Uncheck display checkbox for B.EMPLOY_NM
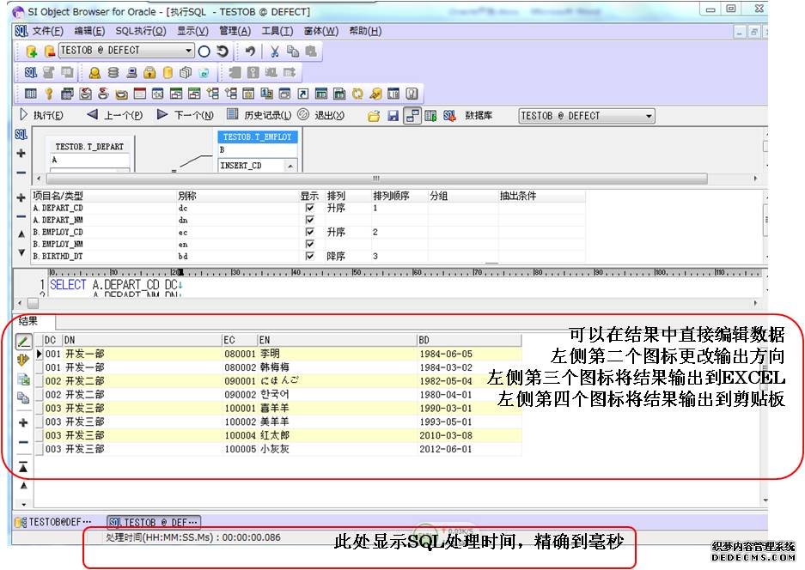Viewport: 805px width, 570px height. point(309,245)
